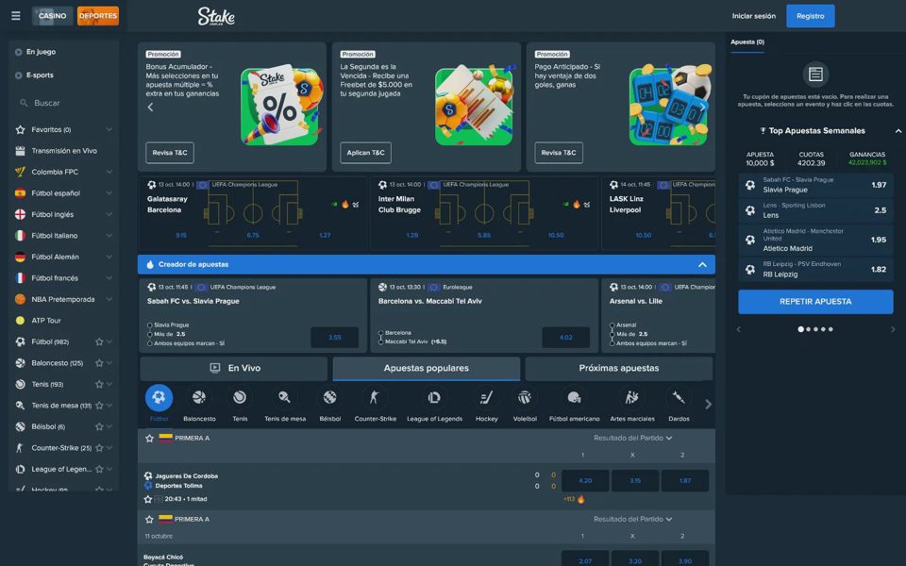Select the Baloncesto sport icon

(x=199, y=397)
